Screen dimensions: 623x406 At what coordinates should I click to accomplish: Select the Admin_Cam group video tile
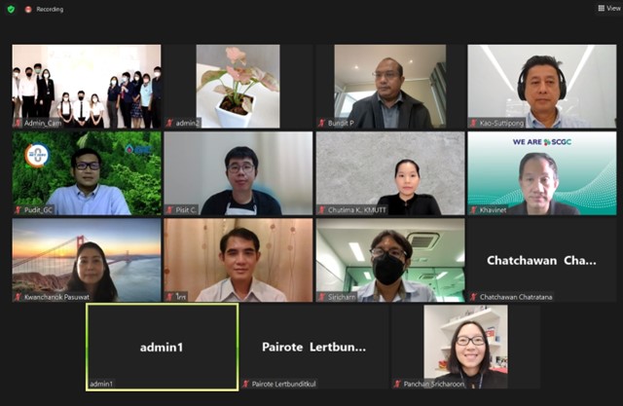(x=87, y=87)
